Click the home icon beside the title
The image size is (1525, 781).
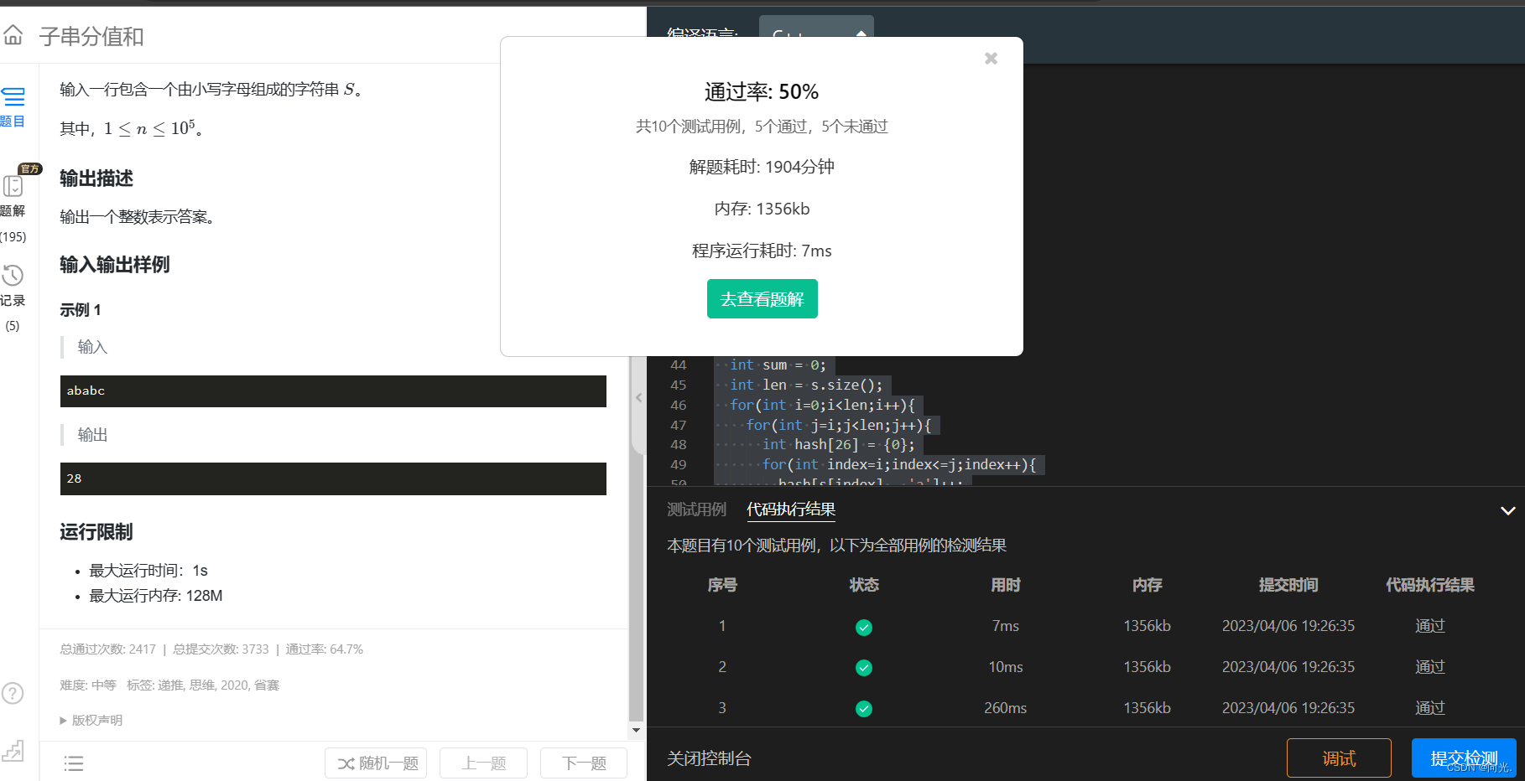pyautogui.click(x=13, y=35)
